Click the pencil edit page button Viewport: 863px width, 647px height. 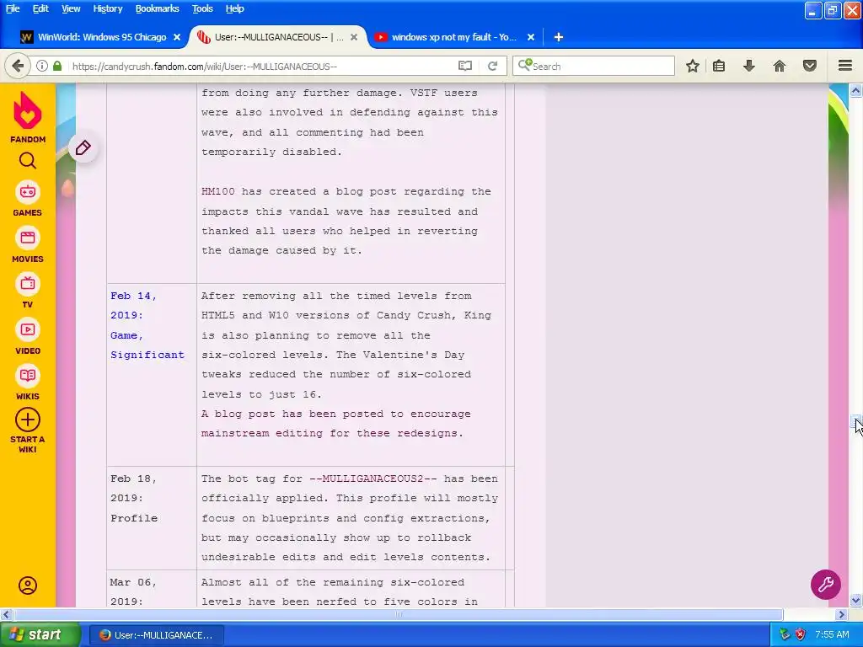(x=83, y=147)
